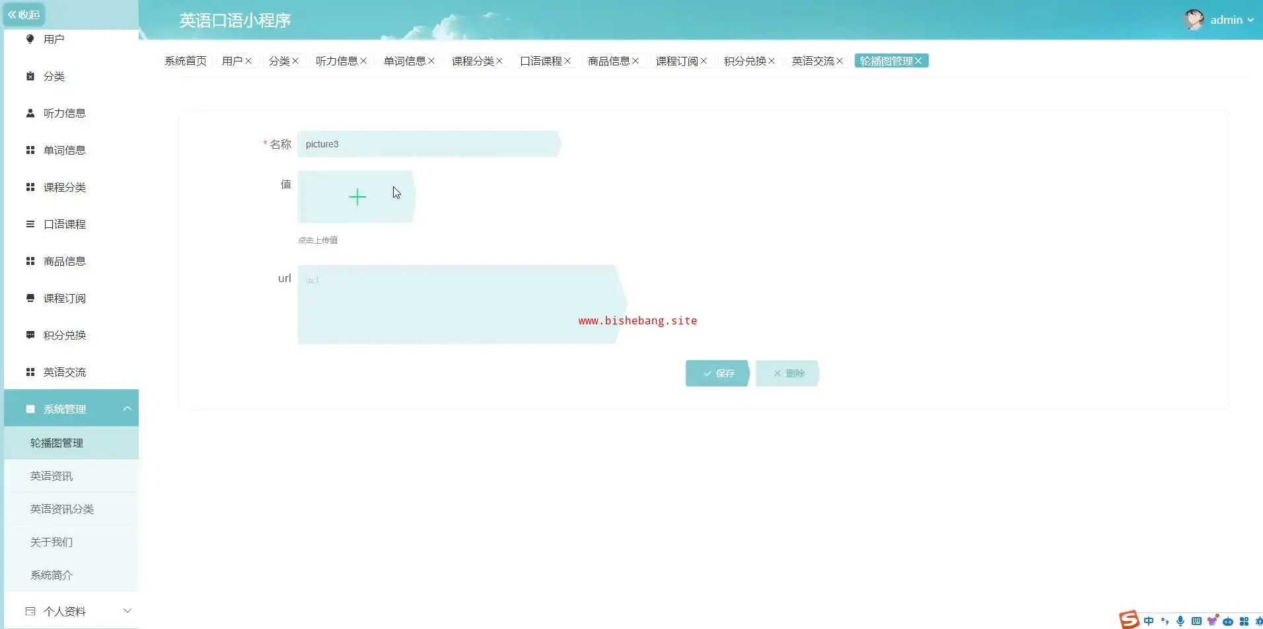Switch to the 口语课程 tab
This screenshot has height=629, width=1263.
coord(540,61)
